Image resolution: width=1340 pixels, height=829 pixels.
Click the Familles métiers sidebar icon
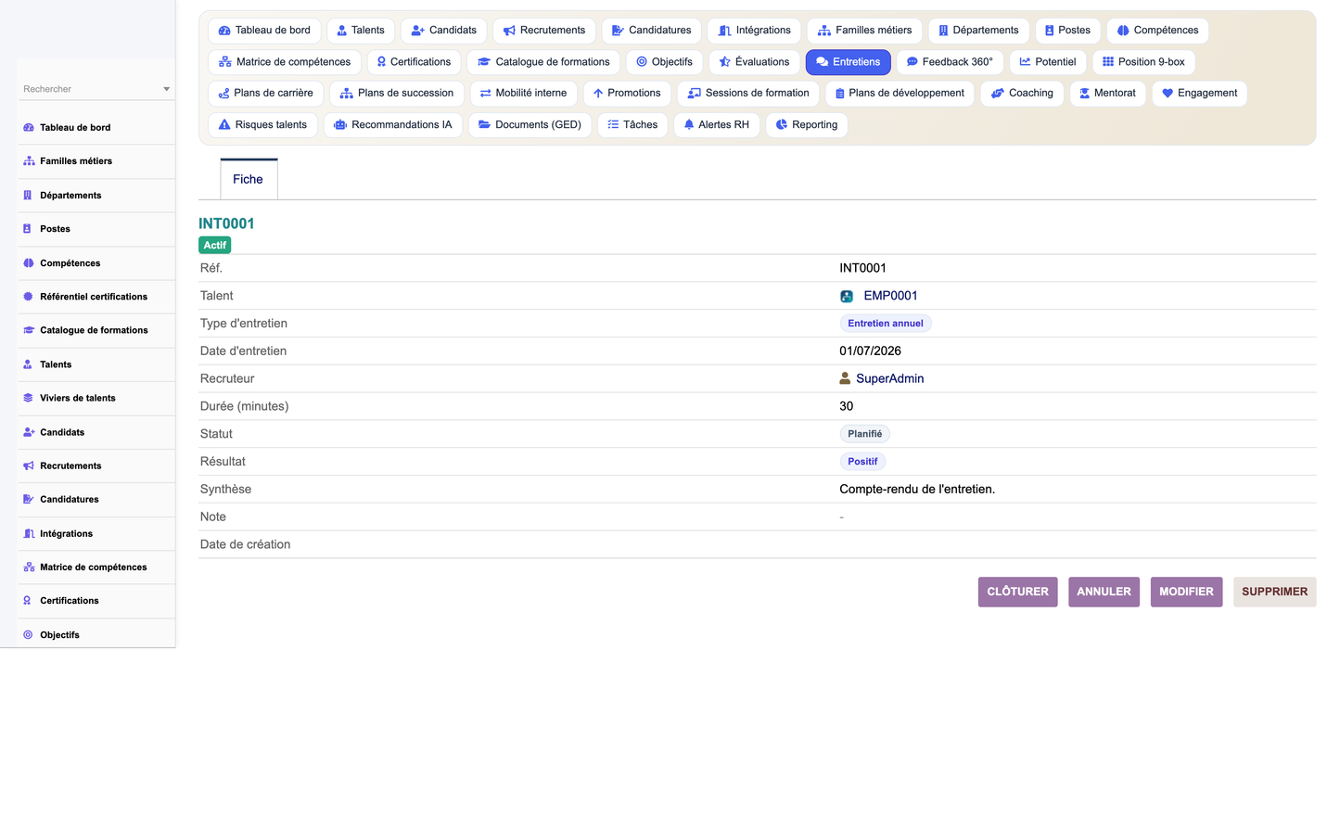pos(28,161)
